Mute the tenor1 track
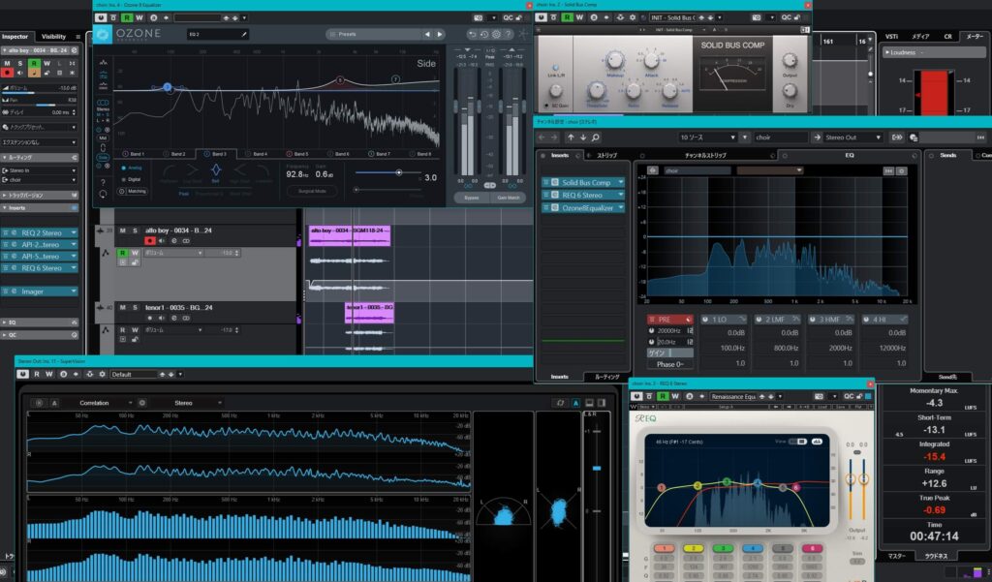The height and width of the screenshot is (582, 992). pyautogui.click(x=123, y=308)
